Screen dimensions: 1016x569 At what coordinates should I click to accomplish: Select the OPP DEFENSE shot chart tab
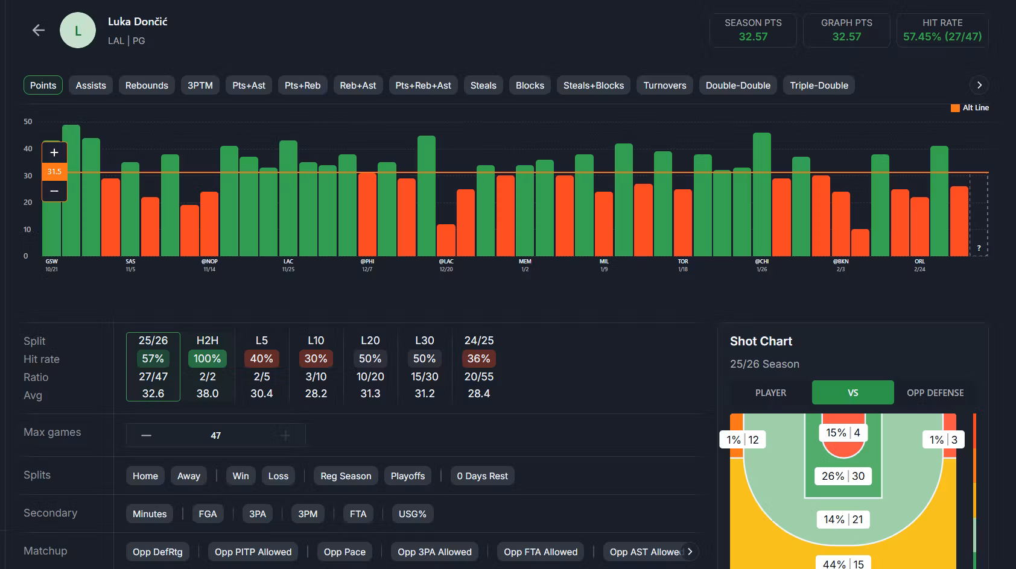(x=935, y=393)
